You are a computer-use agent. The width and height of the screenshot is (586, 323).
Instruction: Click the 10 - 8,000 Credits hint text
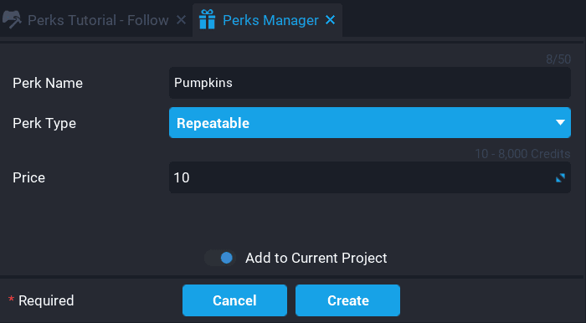pos(522,154)
